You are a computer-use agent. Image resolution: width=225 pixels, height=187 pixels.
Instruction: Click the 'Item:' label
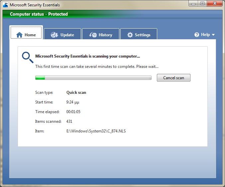(x=40, y=131)
